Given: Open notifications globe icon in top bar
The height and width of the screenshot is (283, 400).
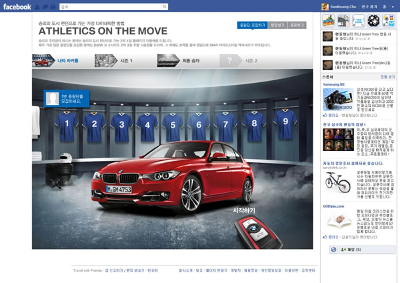Looking at the screenshot, I should (52, 7).
